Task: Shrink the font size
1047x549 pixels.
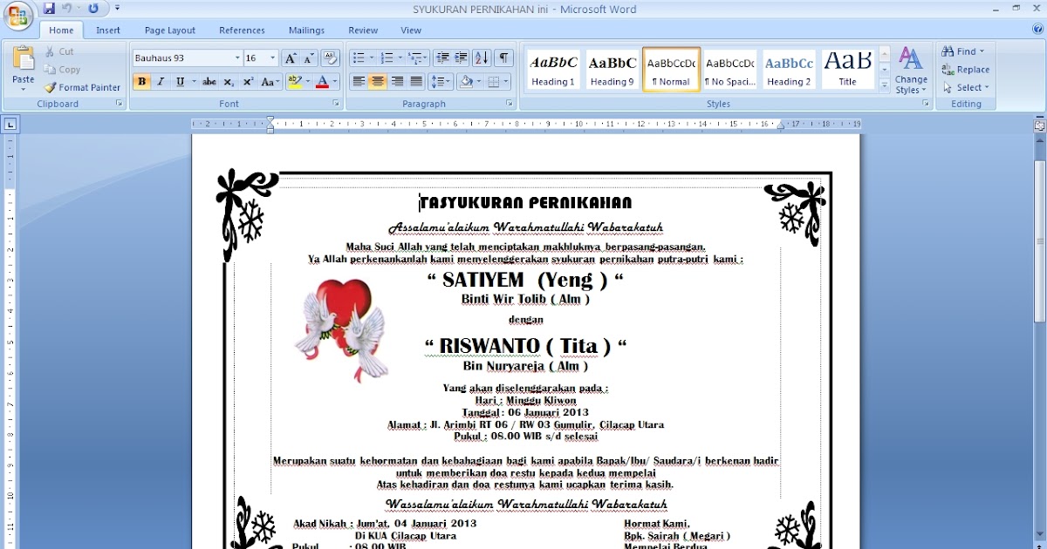Action: point(309,58)
